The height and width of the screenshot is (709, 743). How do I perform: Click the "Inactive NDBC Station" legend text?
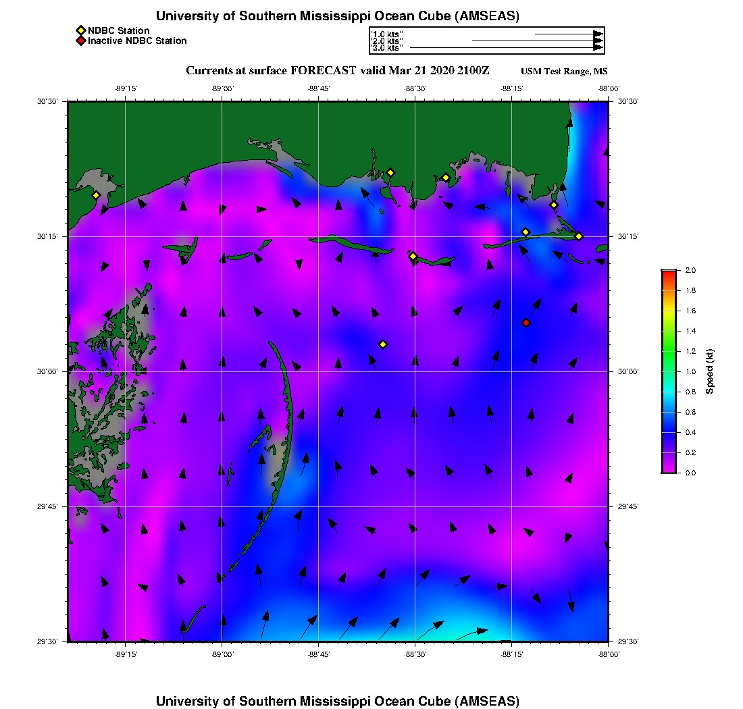point(137,41)
